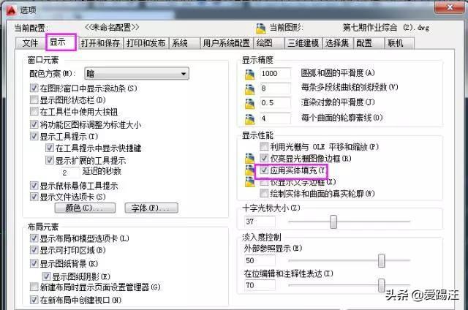Toggle 显示文件选项卡 checkbox
468x310 pixels.
point(34,197)
